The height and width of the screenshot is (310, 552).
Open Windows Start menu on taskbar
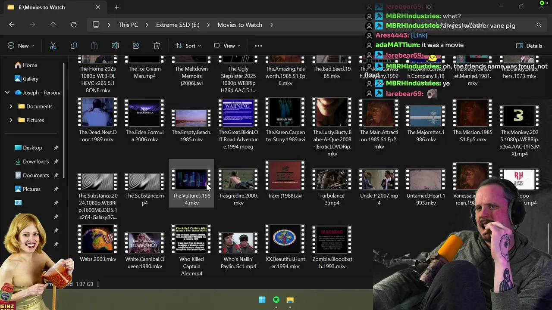[x=262, y=300]
